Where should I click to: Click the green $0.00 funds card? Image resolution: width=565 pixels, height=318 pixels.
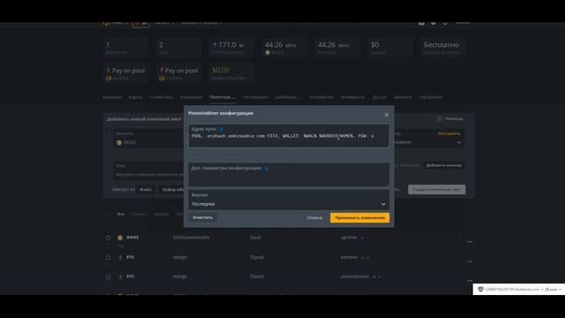(231, 73)
